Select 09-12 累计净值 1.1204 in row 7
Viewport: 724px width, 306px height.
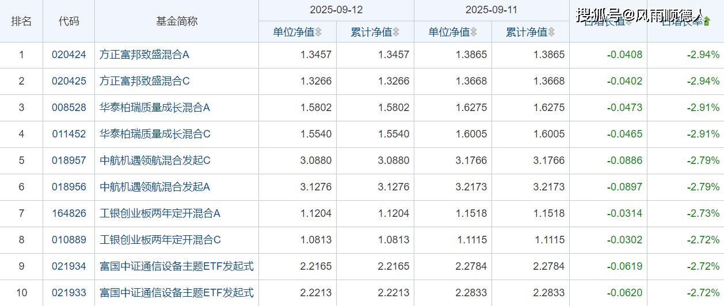tap(394, 214)
